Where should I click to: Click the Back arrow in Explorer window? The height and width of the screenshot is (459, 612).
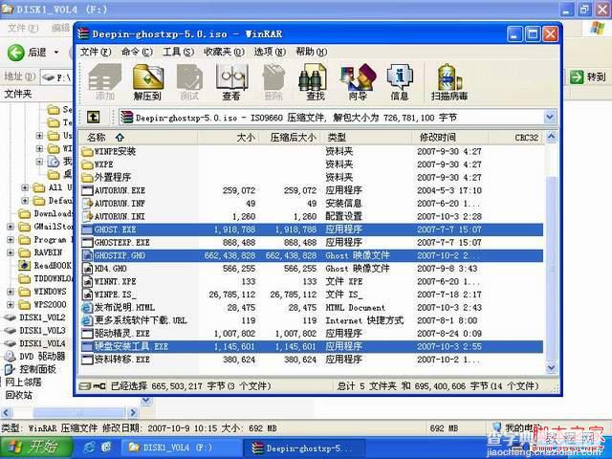coord(16,52)
